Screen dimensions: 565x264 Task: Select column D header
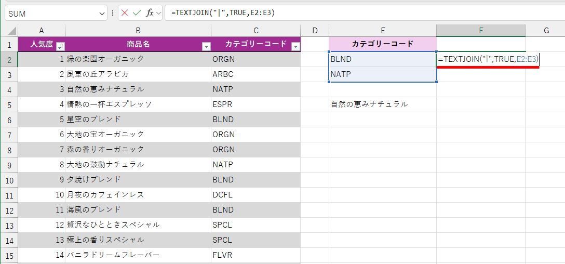click(315, 31)
